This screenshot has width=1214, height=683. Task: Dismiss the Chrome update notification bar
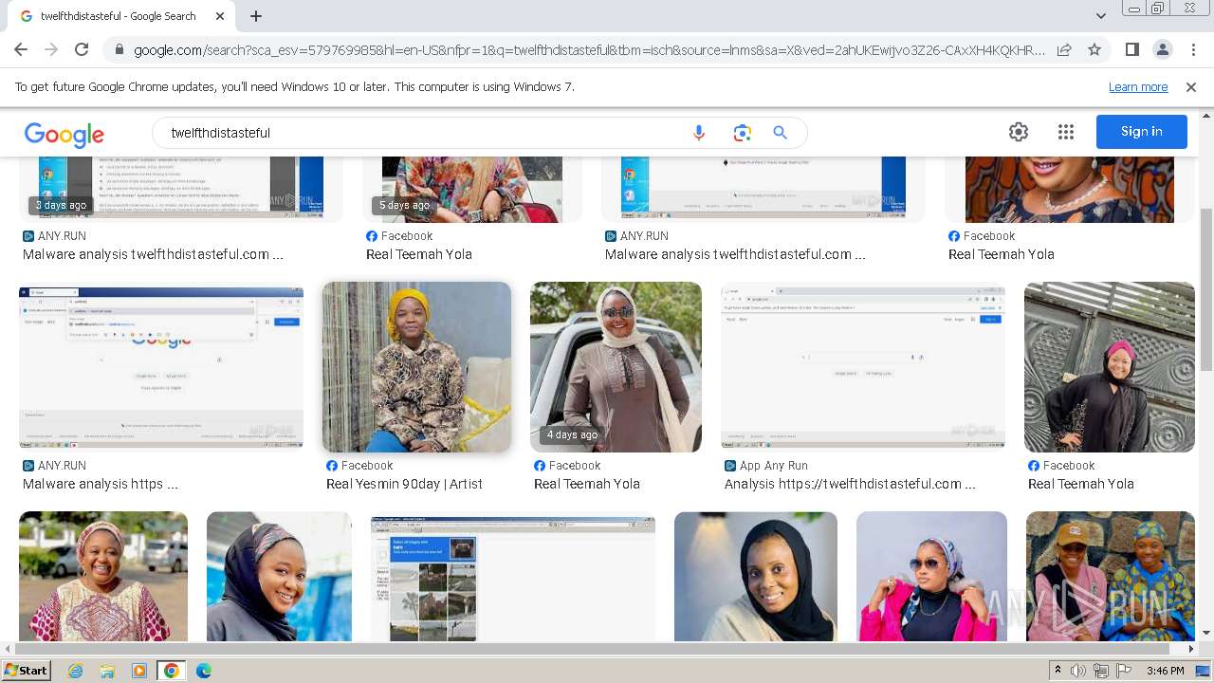pos(1191,86)
